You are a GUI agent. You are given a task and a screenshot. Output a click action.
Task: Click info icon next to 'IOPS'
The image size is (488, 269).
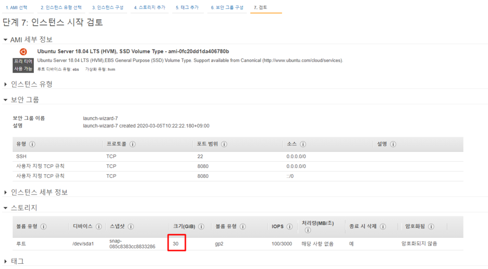289,227
